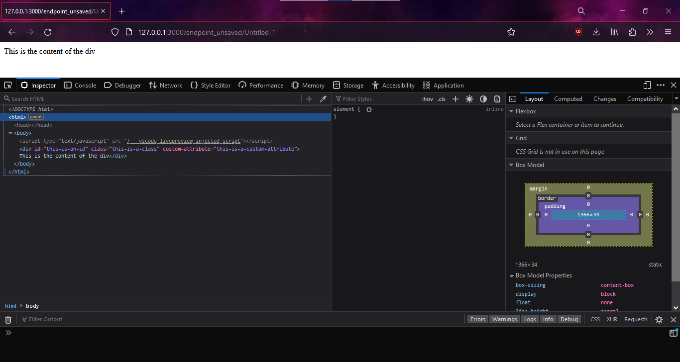Select the script element node
This screenshot has width=680, height=362.
point(146,141)
